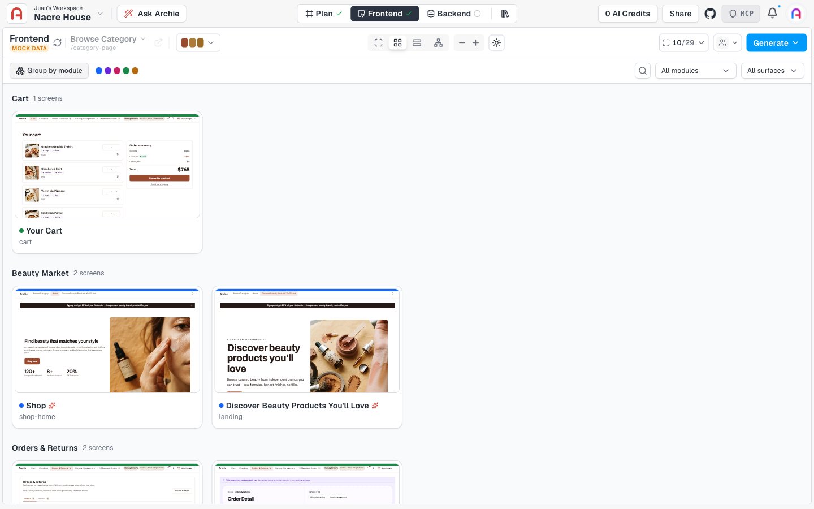Open the user profile avatar
Viewport: 814px width, 509px height.
click(x=796, y=14)
